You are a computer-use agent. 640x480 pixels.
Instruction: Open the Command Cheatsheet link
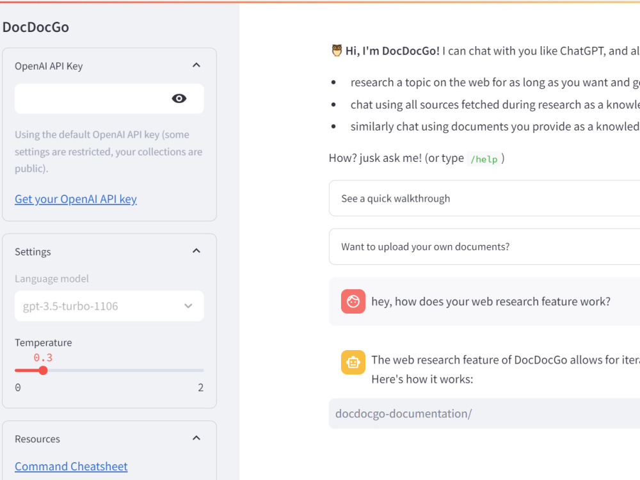71,466
